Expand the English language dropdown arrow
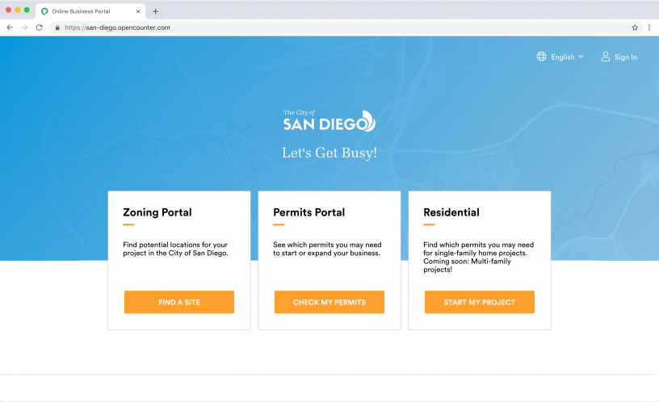This screenshot has width=659, height=402. coord(581,57)
